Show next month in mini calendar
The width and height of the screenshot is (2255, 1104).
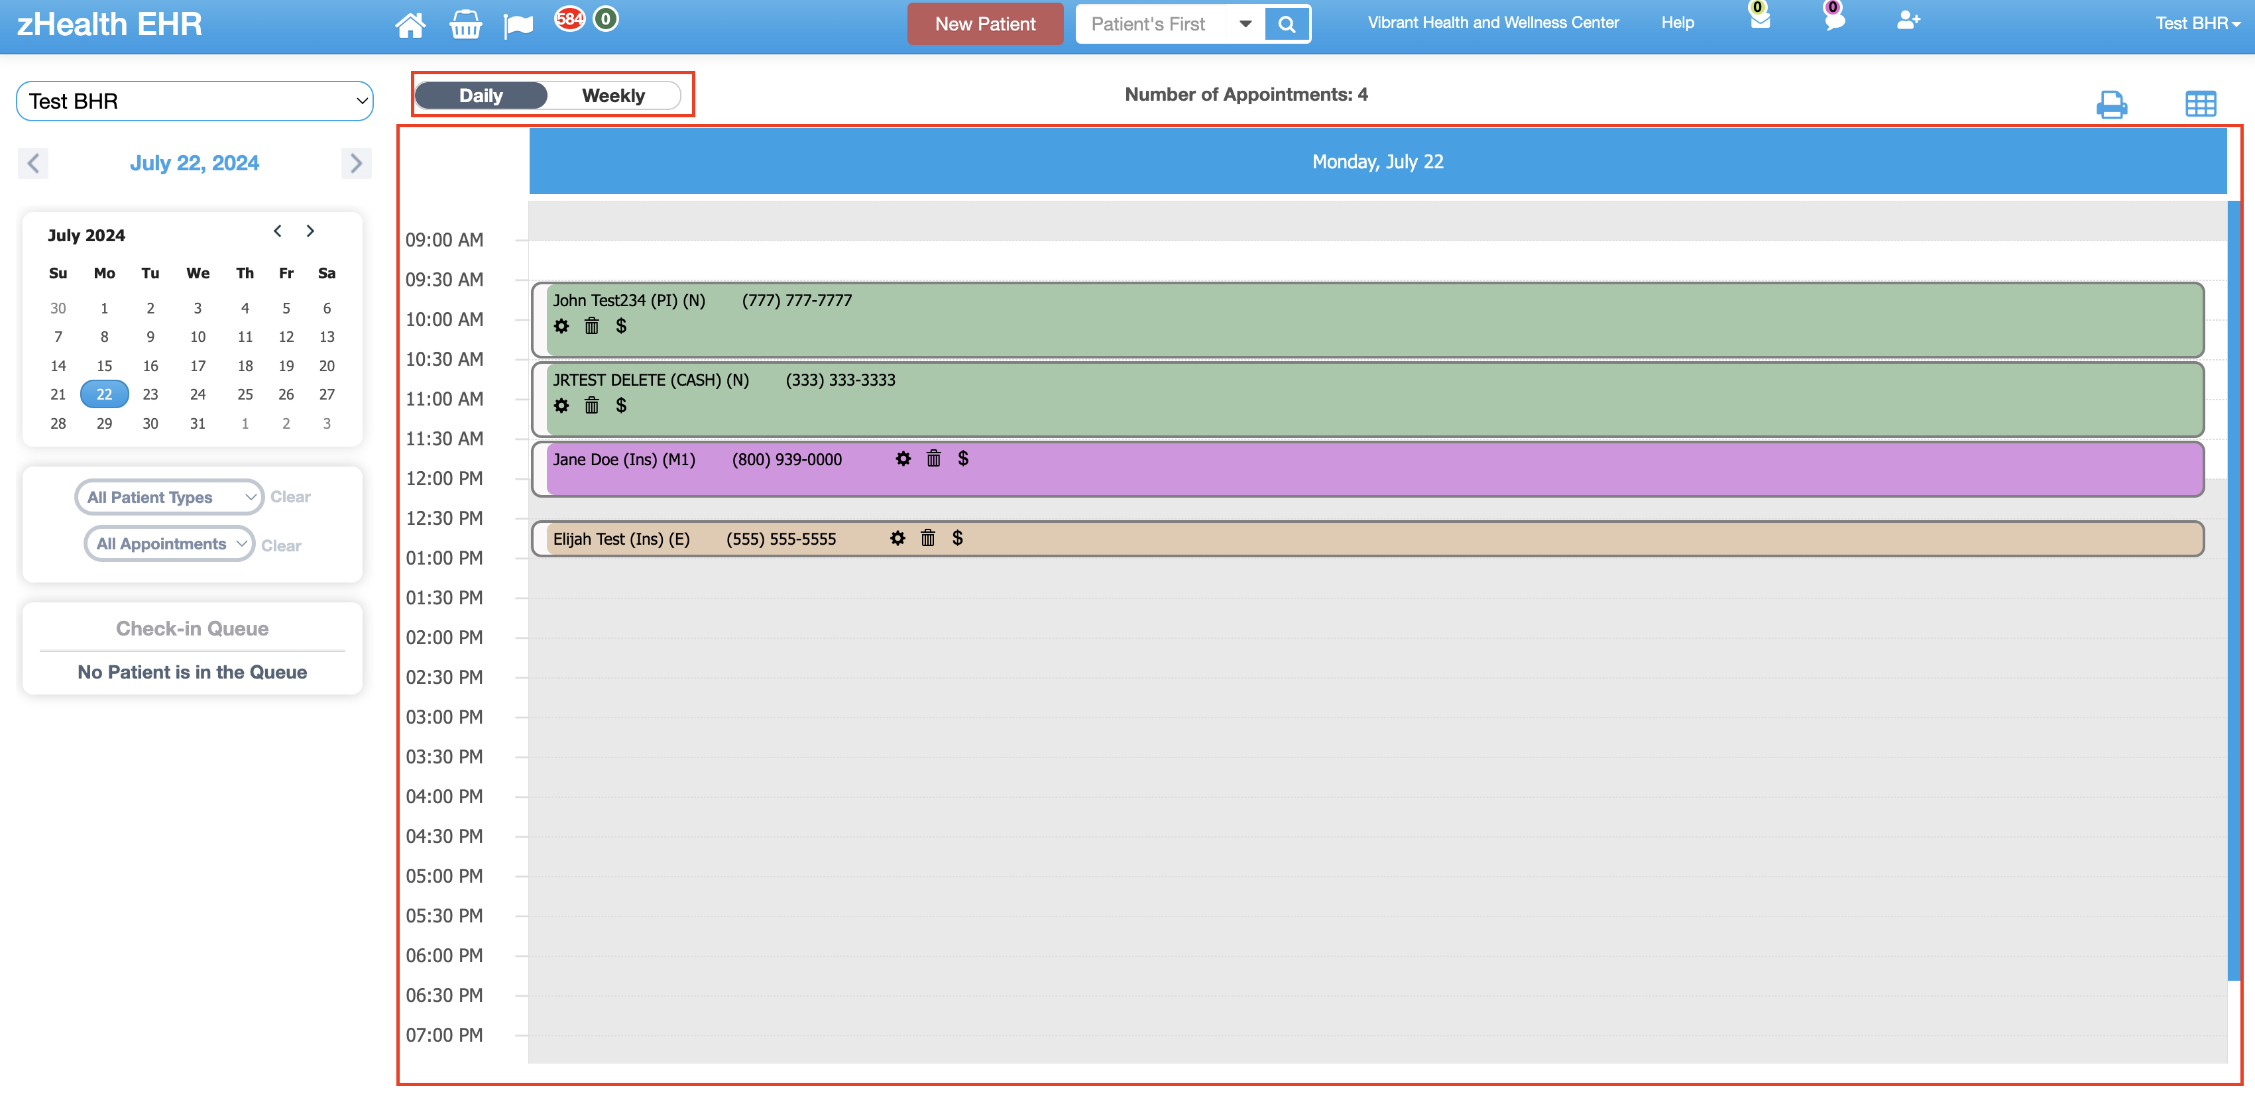[310, 231]
